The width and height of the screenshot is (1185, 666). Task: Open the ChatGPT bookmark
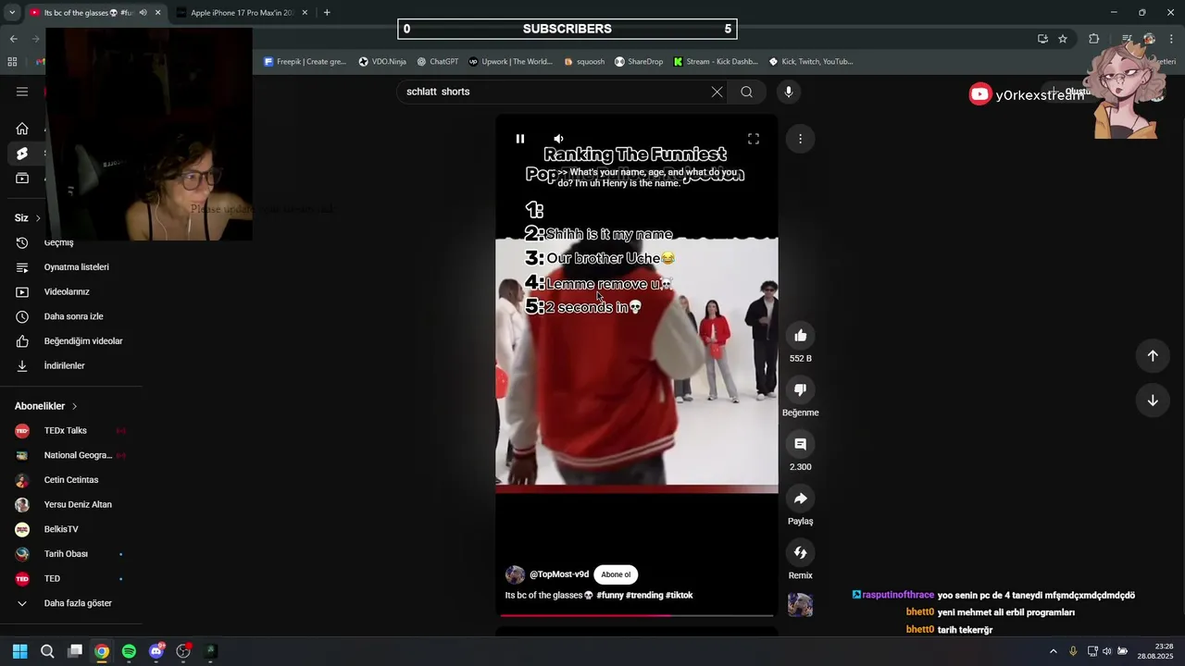pos(437,62)
